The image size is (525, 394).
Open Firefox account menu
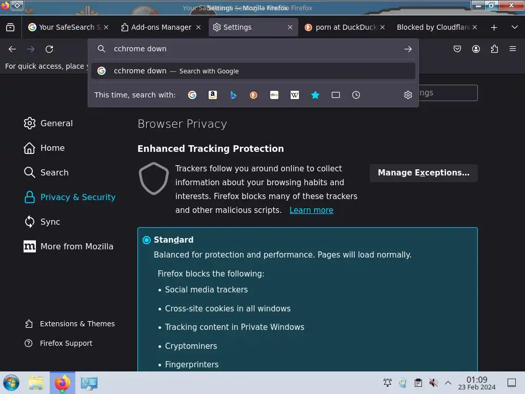click(476, 49)
